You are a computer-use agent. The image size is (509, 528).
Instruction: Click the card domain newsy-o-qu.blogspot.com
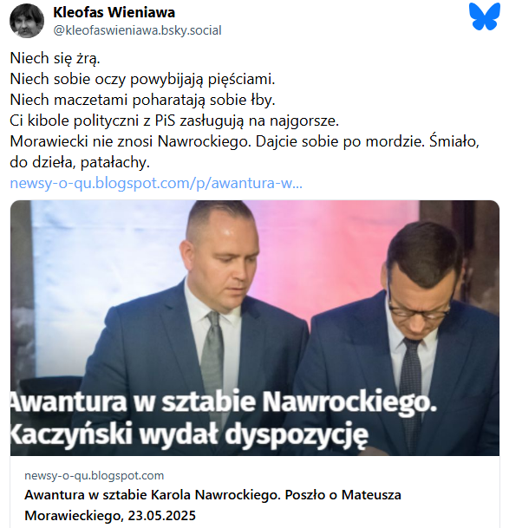94,475
